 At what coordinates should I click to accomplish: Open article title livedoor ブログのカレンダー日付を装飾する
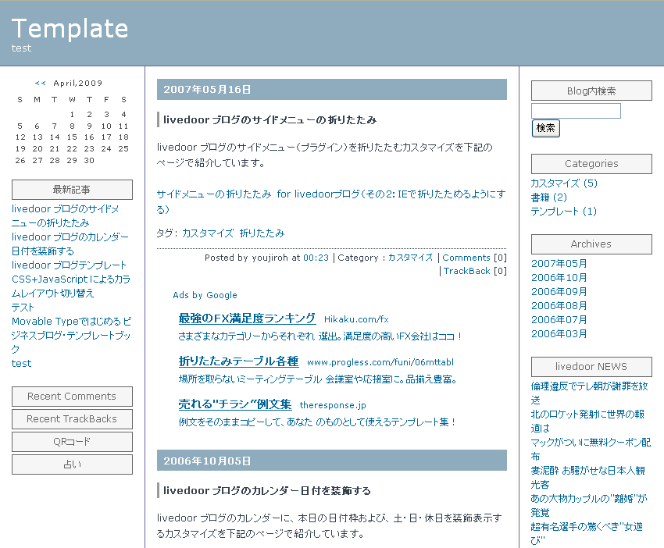[x=267, y=491]
